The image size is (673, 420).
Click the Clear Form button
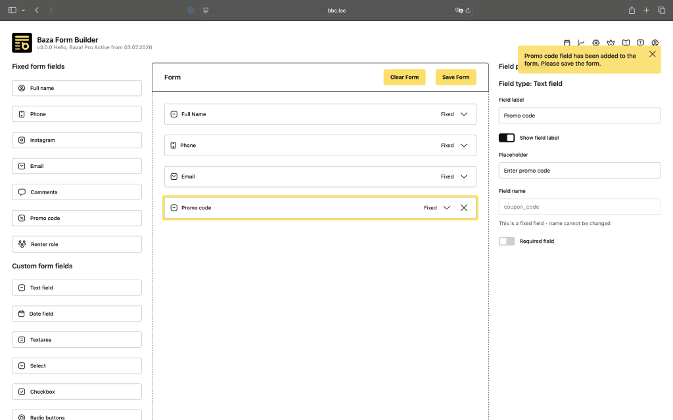pyautogui.click(x=404, y=77)
